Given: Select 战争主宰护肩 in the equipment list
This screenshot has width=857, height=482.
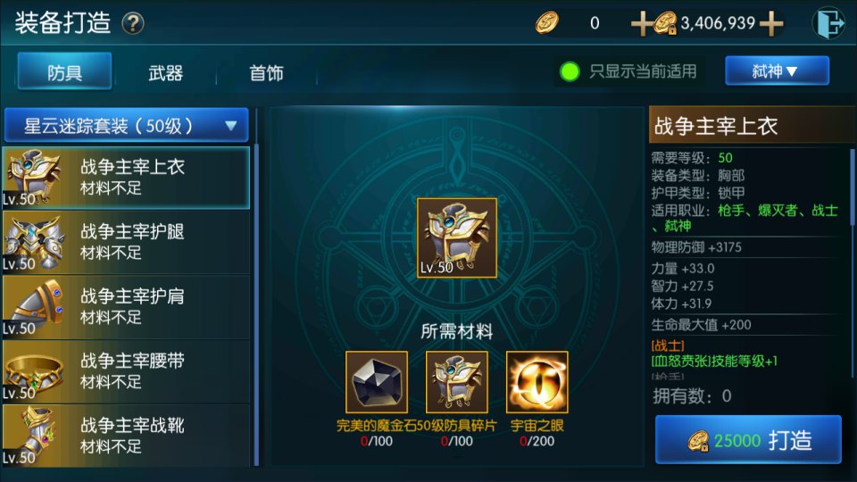Looking at the screenshot, I should pyautogui.click(x=126, y=306).
